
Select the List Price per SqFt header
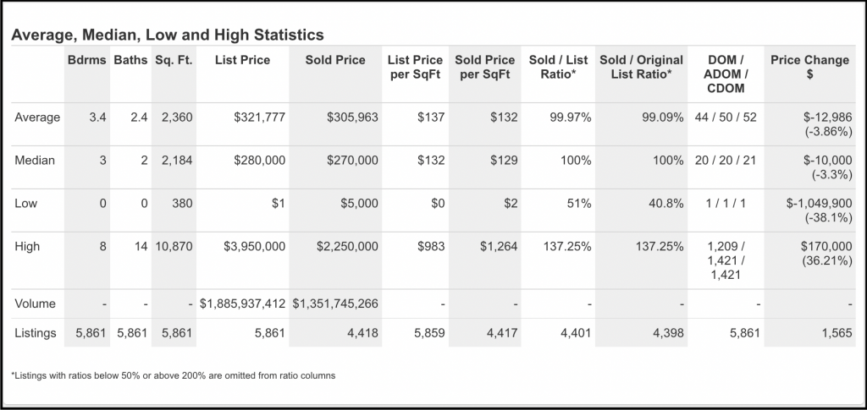415,67
